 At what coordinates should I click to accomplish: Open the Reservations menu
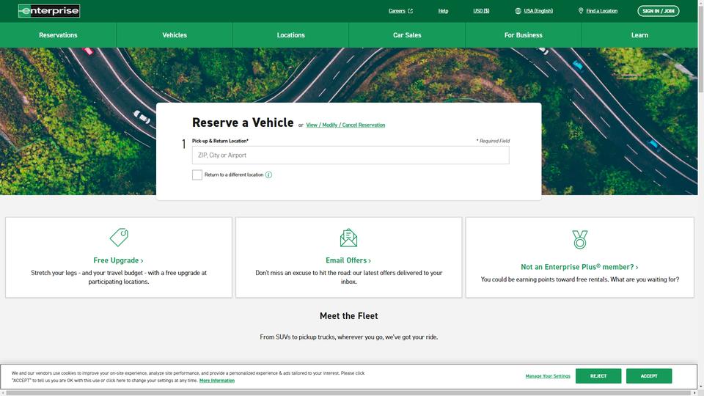coord(58,35)
